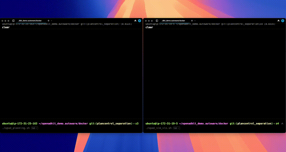Open git branch chevron in left terminal prompt
286x152 pixels.
[x=134, y=124]
